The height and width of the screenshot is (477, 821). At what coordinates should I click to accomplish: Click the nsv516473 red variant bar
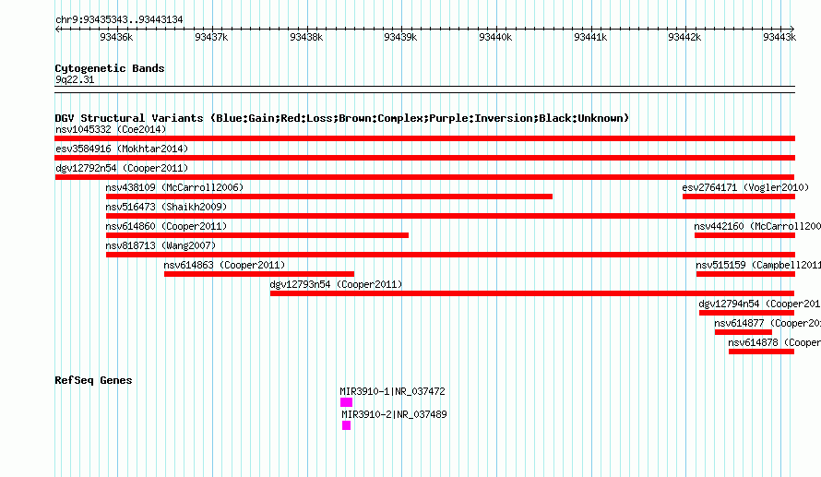(450, 216)
